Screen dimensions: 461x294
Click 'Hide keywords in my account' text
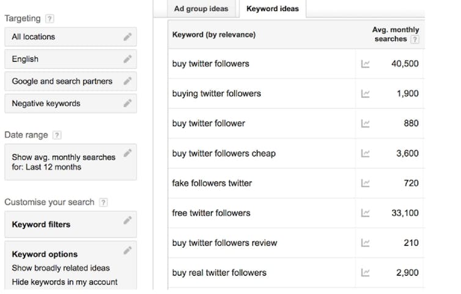point(65,282)
